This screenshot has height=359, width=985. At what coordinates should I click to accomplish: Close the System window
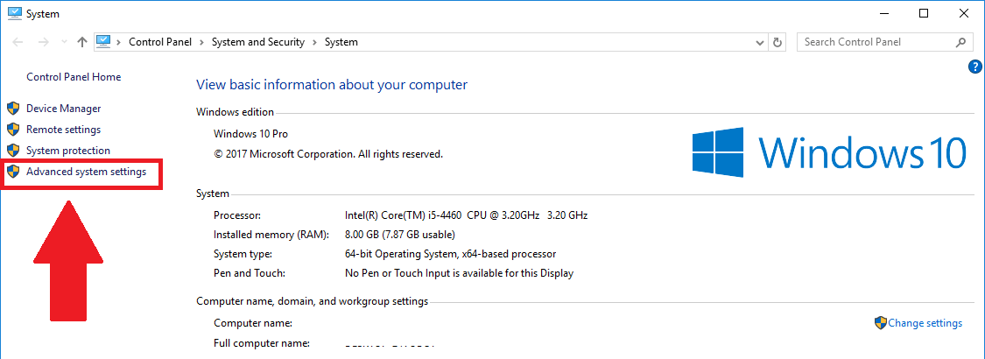pos(964,12)
